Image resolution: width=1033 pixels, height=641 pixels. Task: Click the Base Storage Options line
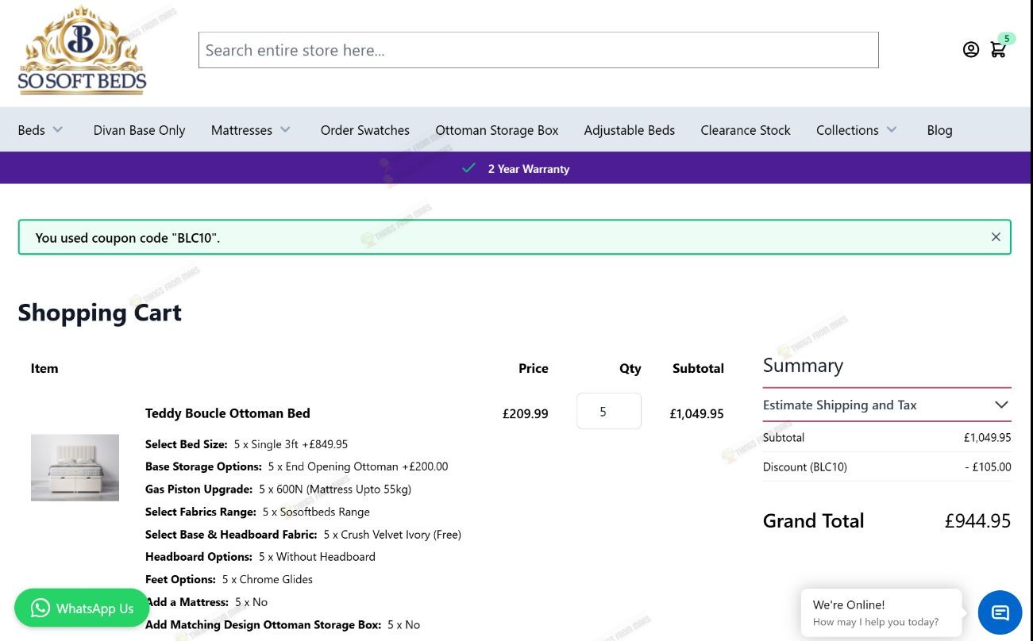[296, 466]
